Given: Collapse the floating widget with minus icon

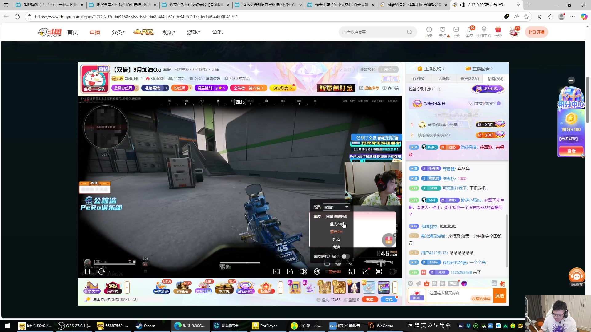Looking at the screenshot, I should coord(571,80).
